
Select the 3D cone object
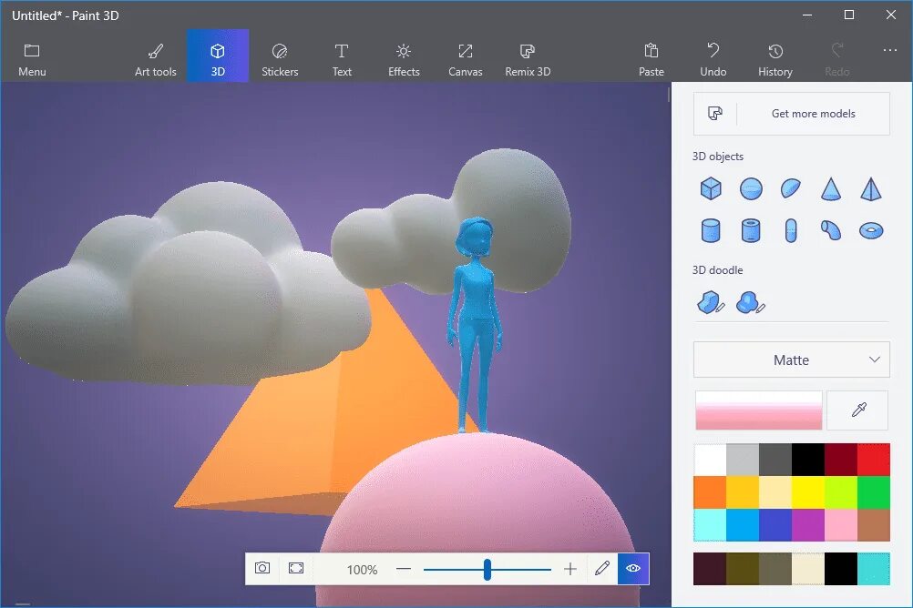tap(830, 189)
